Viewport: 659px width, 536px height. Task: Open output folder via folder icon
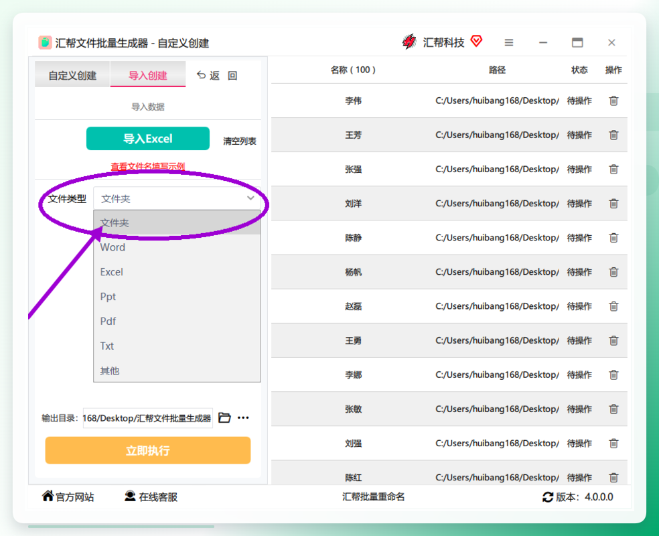point(224,417)
